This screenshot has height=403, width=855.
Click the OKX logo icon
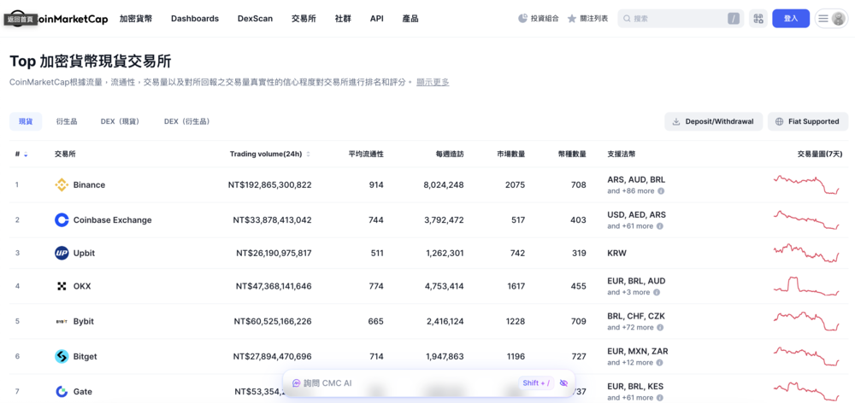[62, 286]
